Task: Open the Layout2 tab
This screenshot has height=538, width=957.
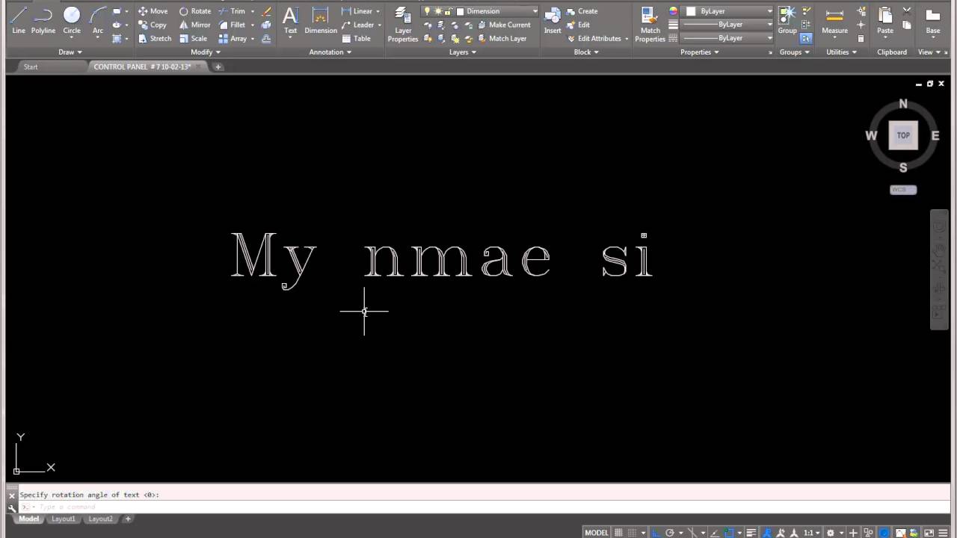Action: 100,519
